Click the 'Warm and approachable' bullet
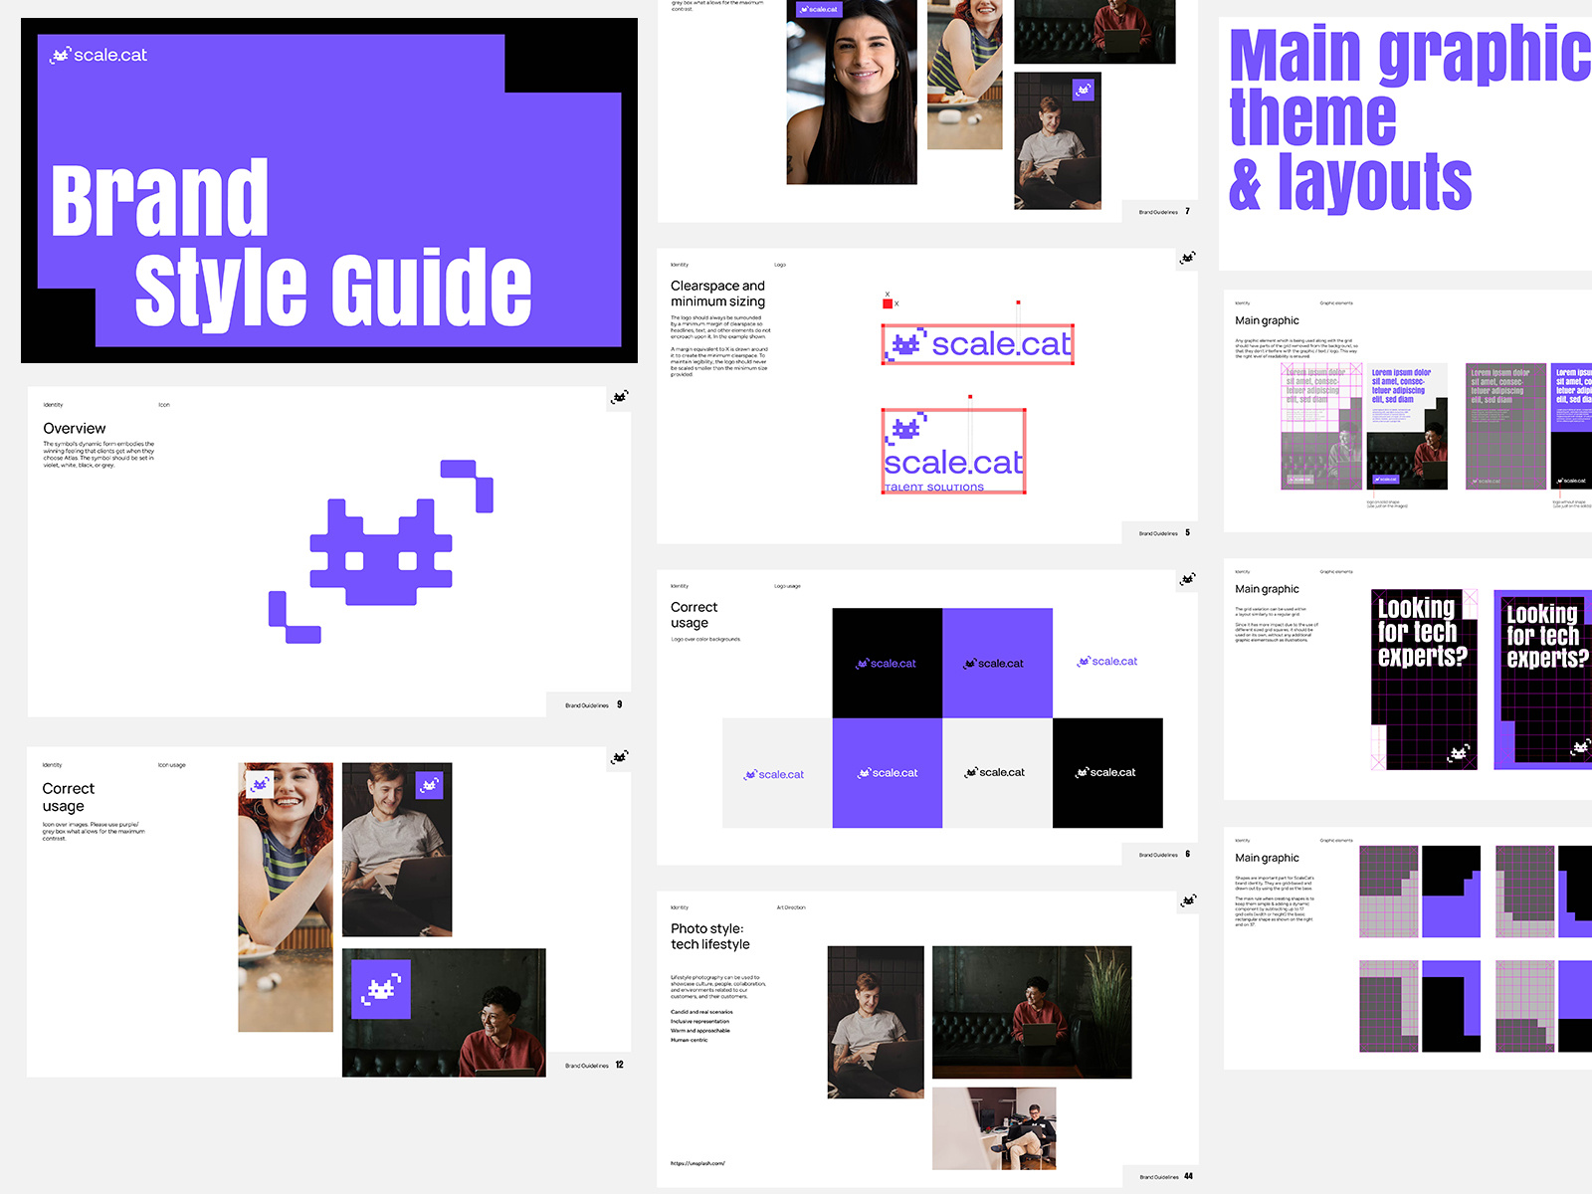The width and height of the screenshot is (1592, 1194). [x=699, y=1031]
